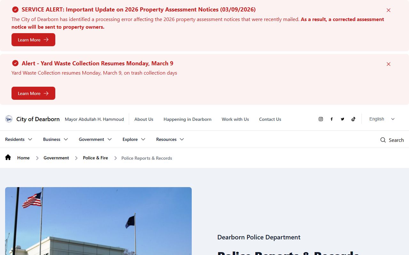The height and width of the screenshot is (255, 409).
Task: Click the breadcrumb home house icon
Action: pyautogui.click(x=8, y=157)
